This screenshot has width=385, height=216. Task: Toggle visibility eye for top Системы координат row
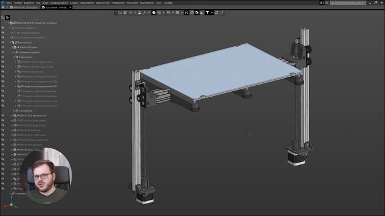coord(2,28)
